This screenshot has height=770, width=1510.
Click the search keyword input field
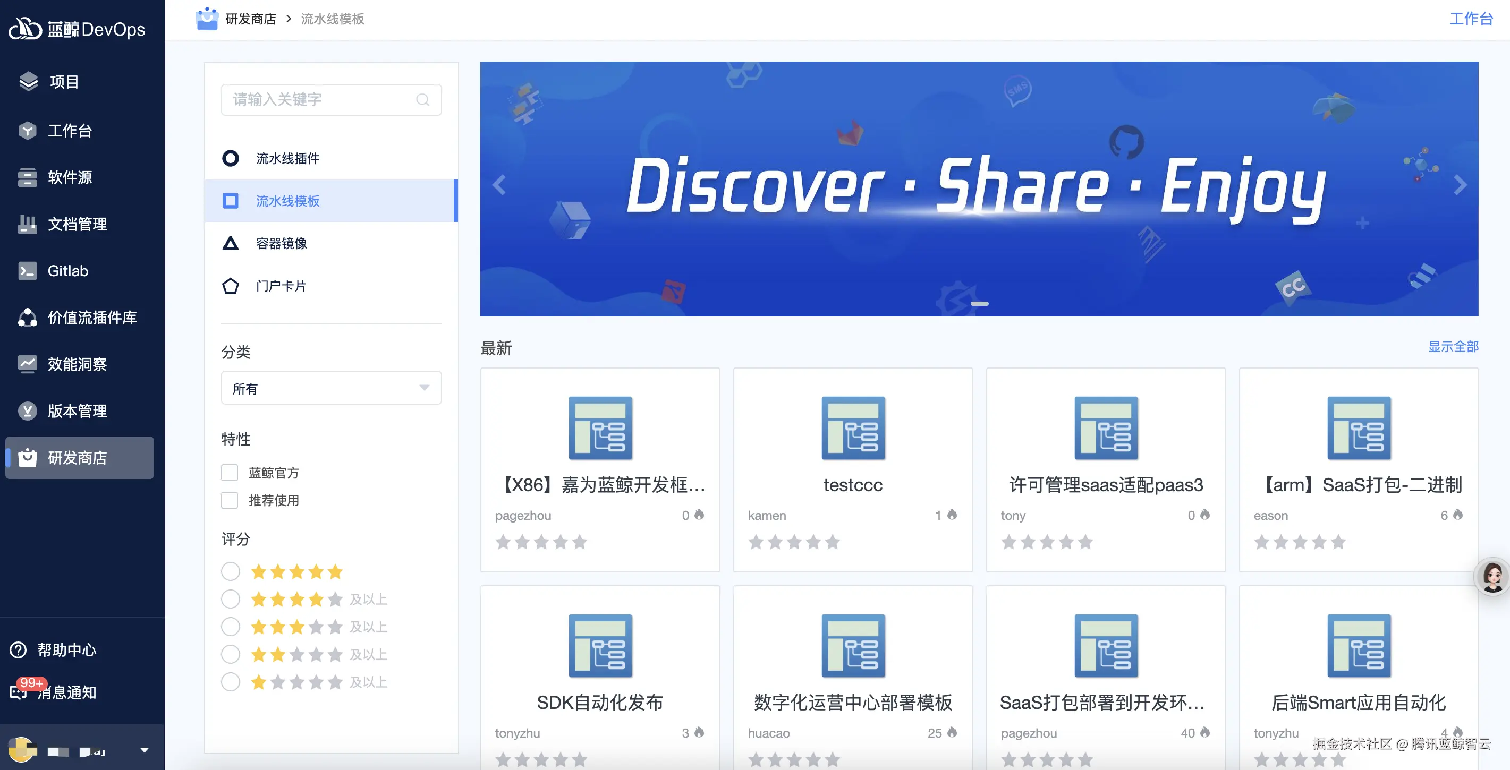pos(319,100)
